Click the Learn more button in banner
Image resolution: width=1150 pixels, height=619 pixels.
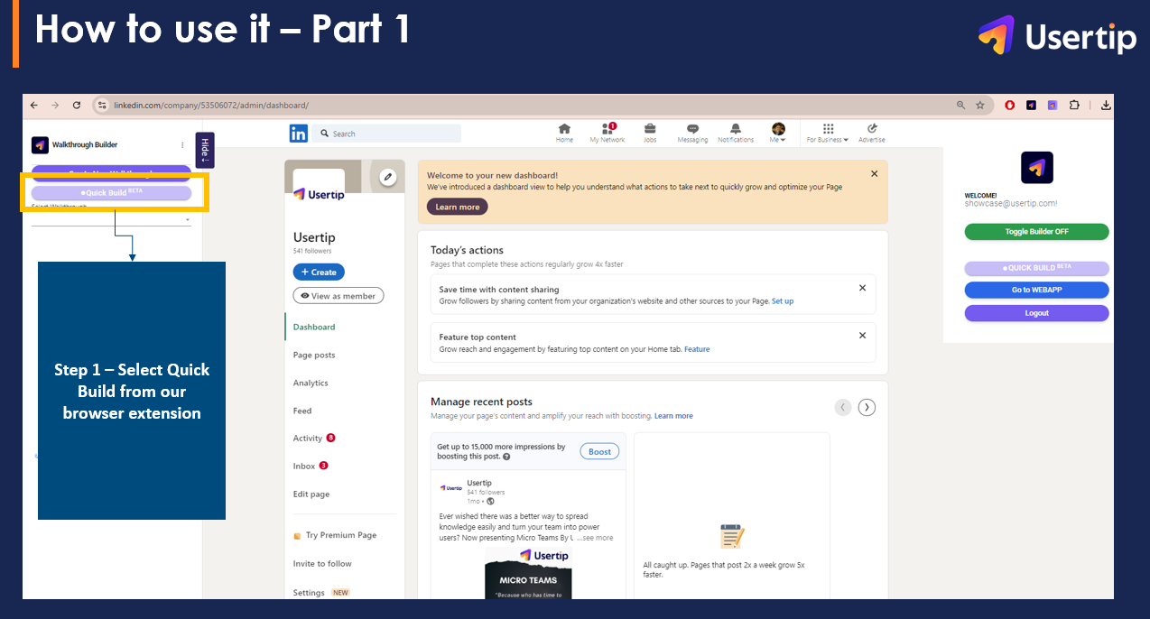click(458, 207)
